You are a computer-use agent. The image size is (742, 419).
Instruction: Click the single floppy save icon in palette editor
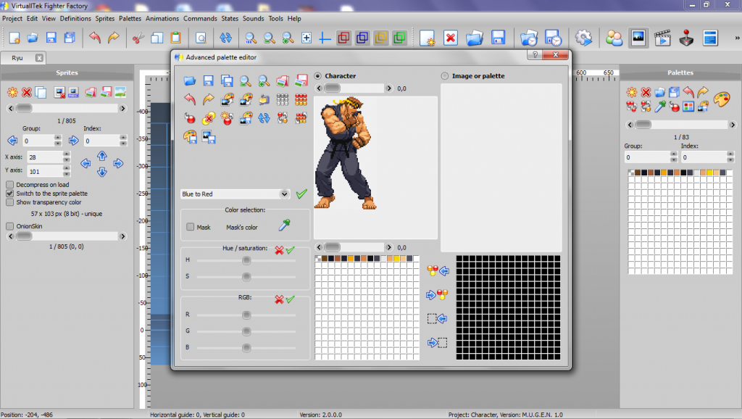(x=208, y=81)
